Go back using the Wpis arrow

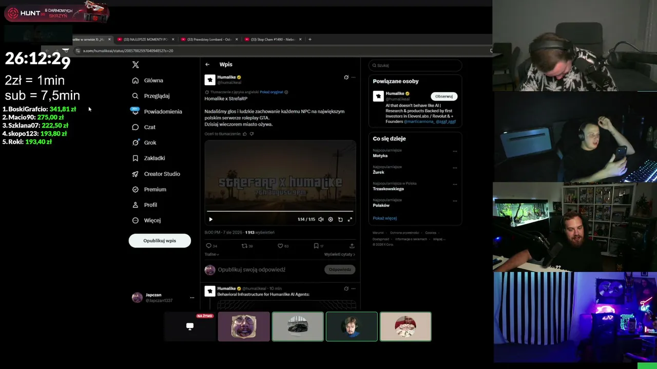click(207, 65)
